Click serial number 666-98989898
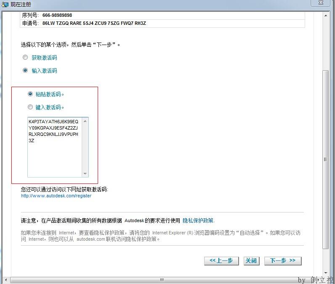This screenshot has width=335, height=284. [x=57, y=15]
